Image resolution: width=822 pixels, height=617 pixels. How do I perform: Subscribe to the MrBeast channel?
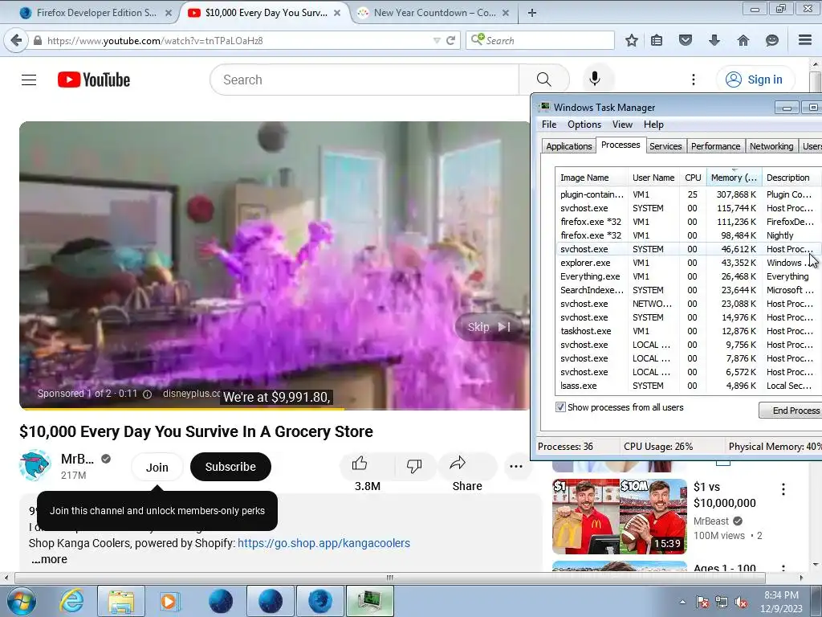pyautogui.click(x=230, y=467)
